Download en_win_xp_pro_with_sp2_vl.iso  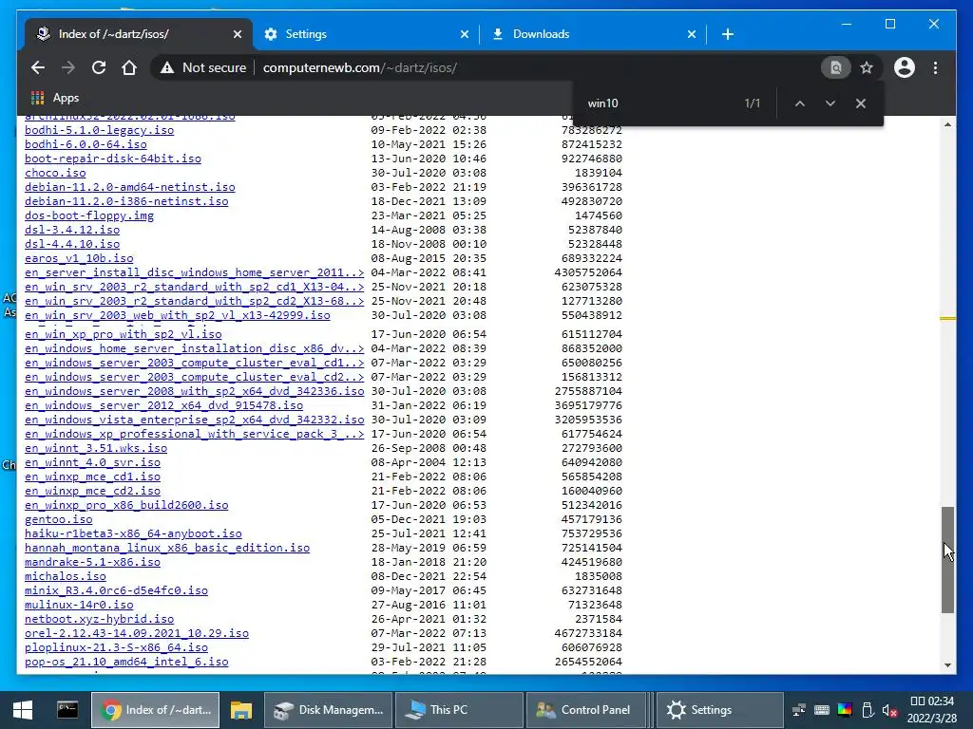coord(123,334)
